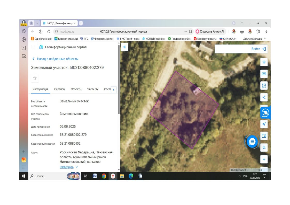Viewport: 290px width, 205px height.
Task: Open the blue chat bubble widget
Action: pos(252,142)
